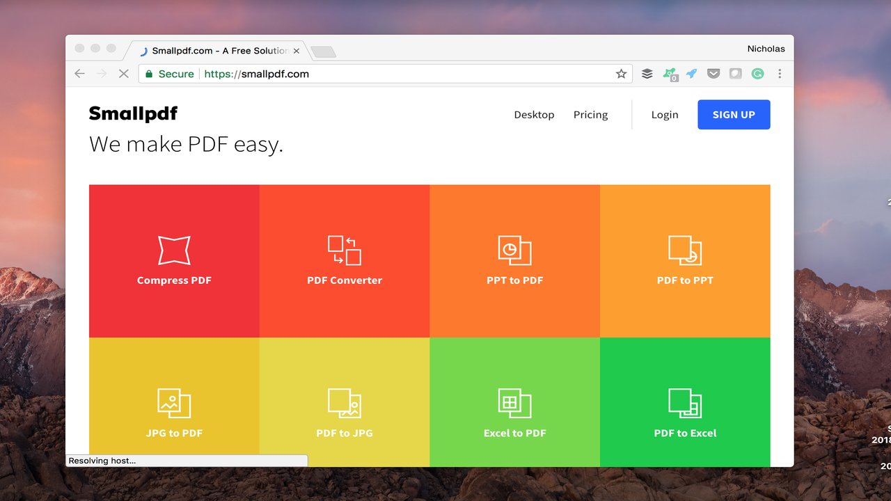Open the Nicholas profile button
Viewport: 891px width, 501px height.
tap(766, 49)
